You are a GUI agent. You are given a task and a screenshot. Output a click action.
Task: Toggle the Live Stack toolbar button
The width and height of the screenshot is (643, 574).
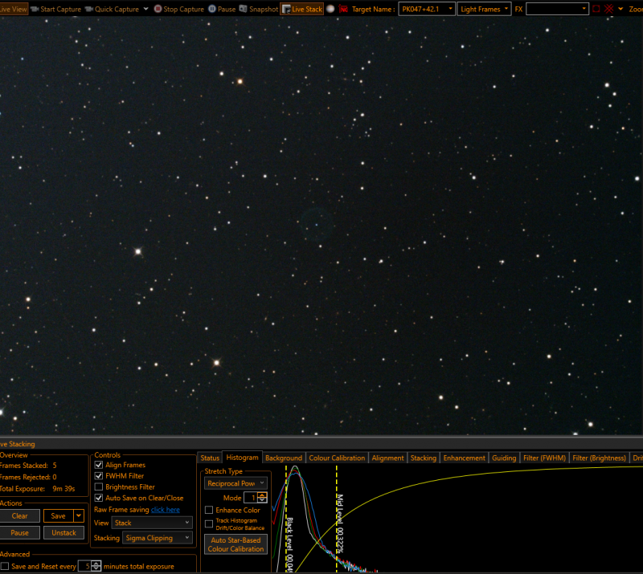click(302, 9)
